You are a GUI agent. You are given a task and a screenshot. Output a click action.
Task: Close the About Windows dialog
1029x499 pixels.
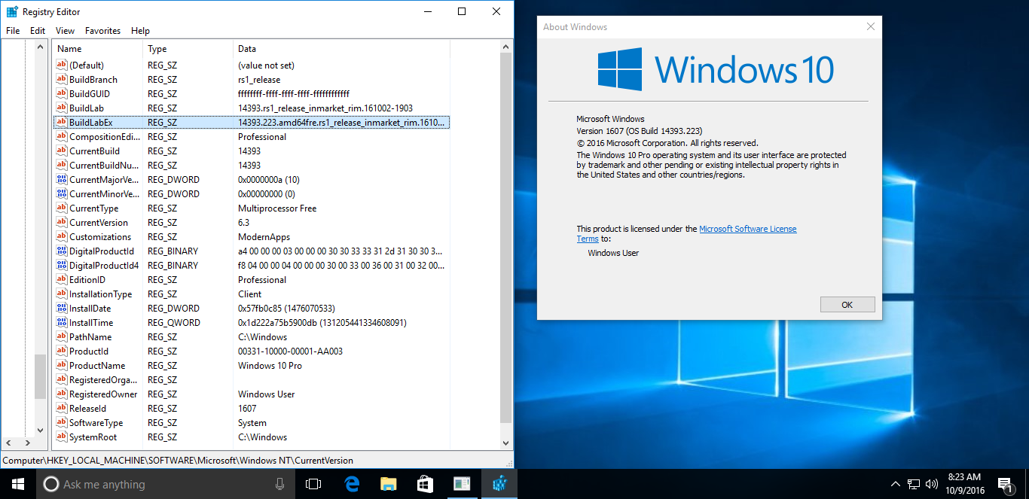click(x=871, y=27)
